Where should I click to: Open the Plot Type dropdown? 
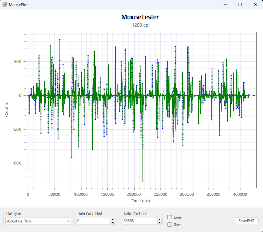(38, 221)
